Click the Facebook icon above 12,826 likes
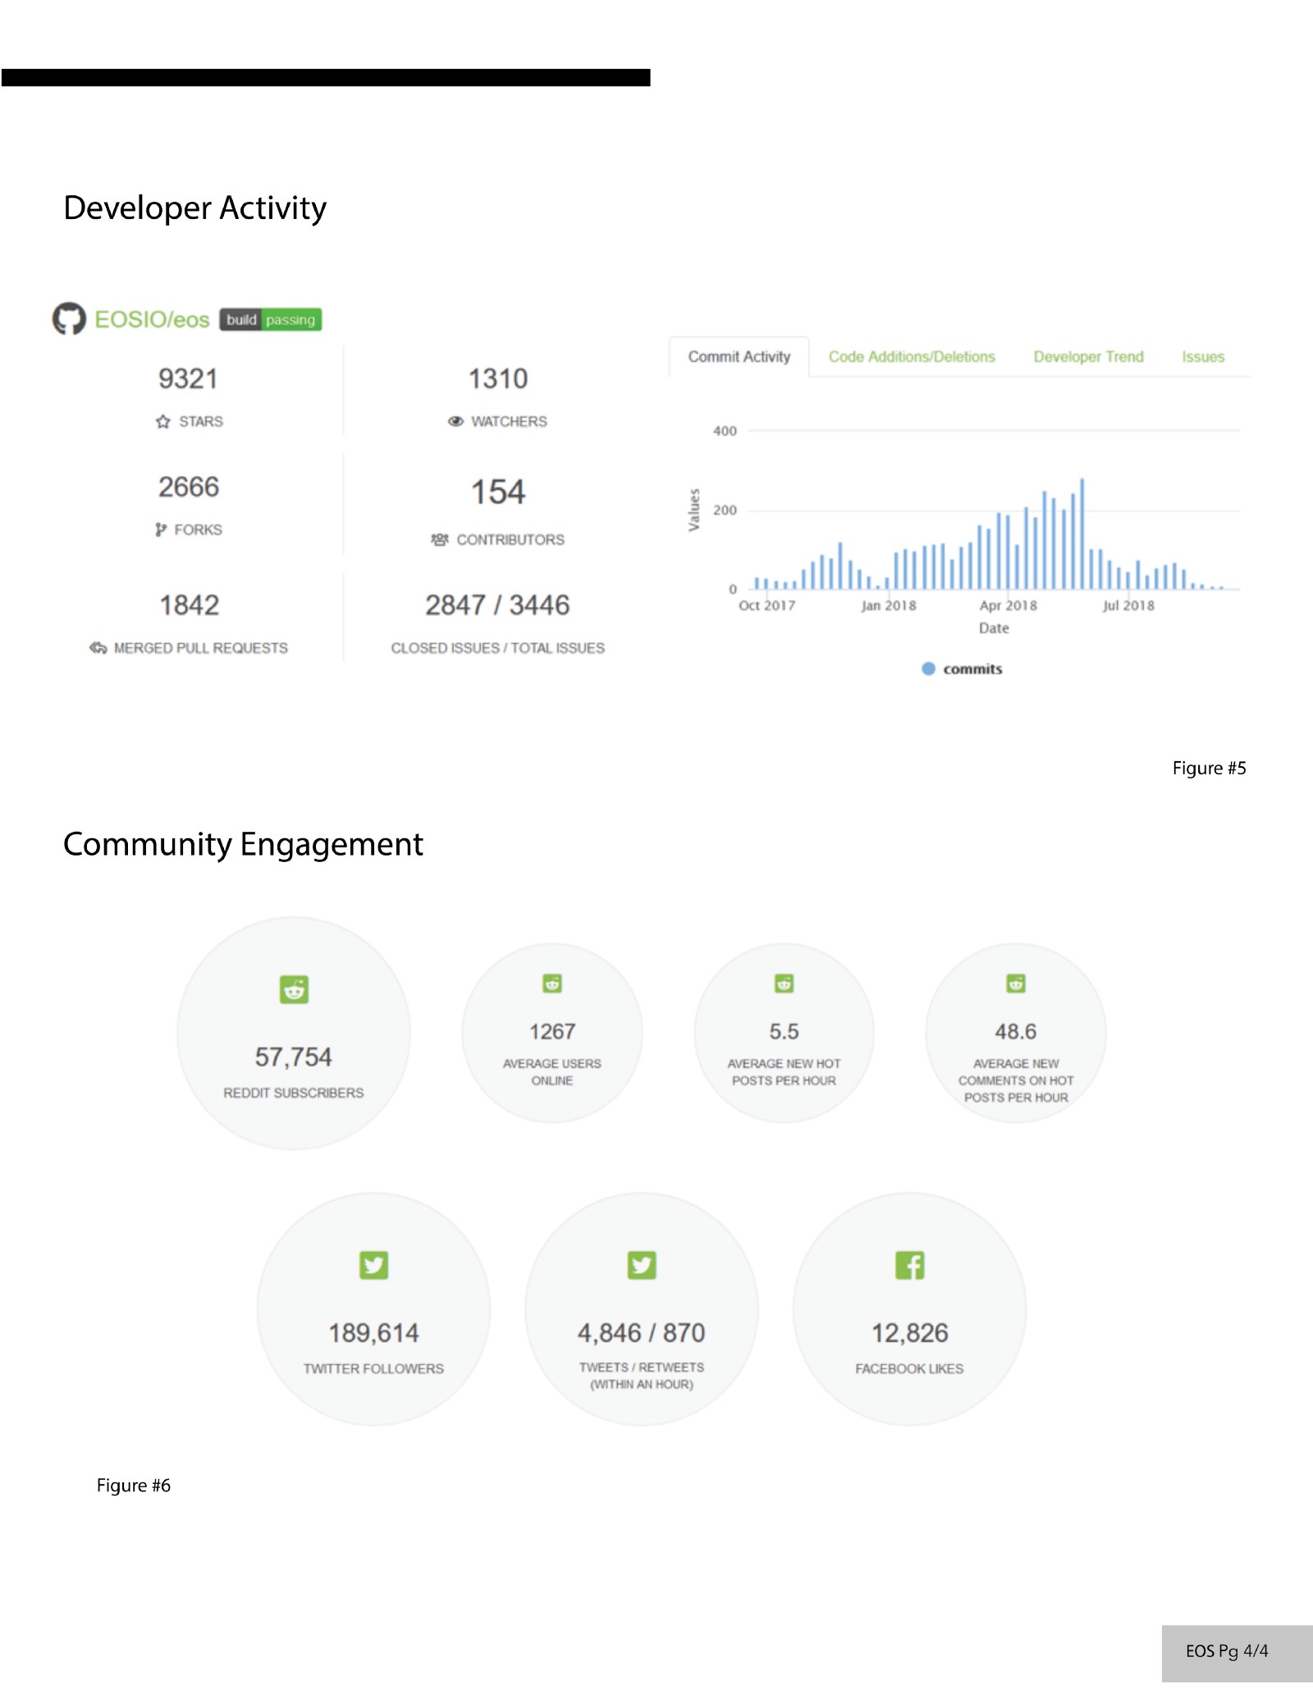Image resolution: width=1313 pixels, height=1698 pixels. tap(910, 1265)
